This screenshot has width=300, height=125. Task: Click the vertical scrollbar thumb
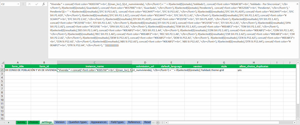pos(298,84)
